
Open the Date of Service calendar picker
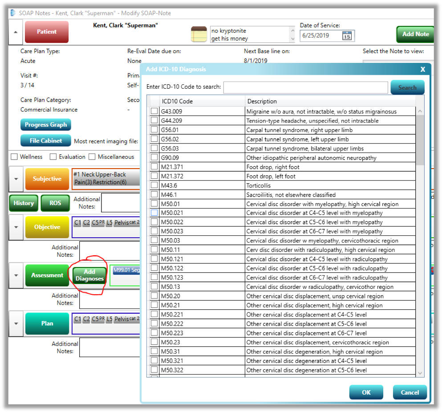(x=347, y=36)
